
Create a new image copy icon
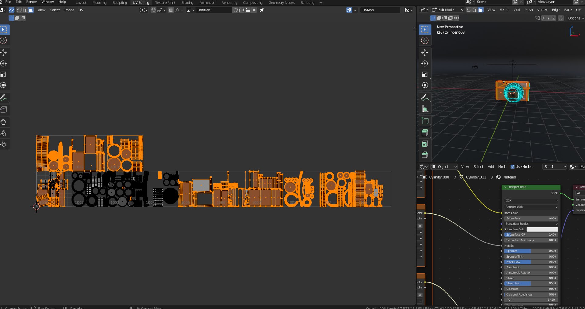click(x=242, y=10)
